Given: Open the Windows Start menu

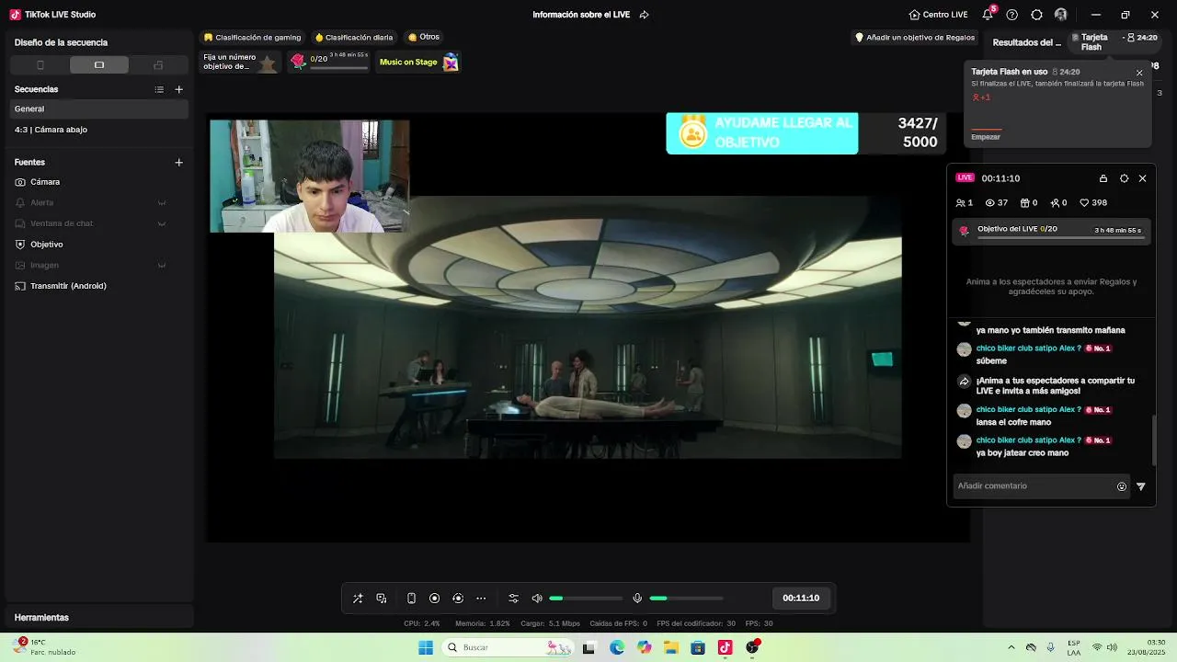Looking at the screenshot, I should pyautogui.click(x=426, y=647).
